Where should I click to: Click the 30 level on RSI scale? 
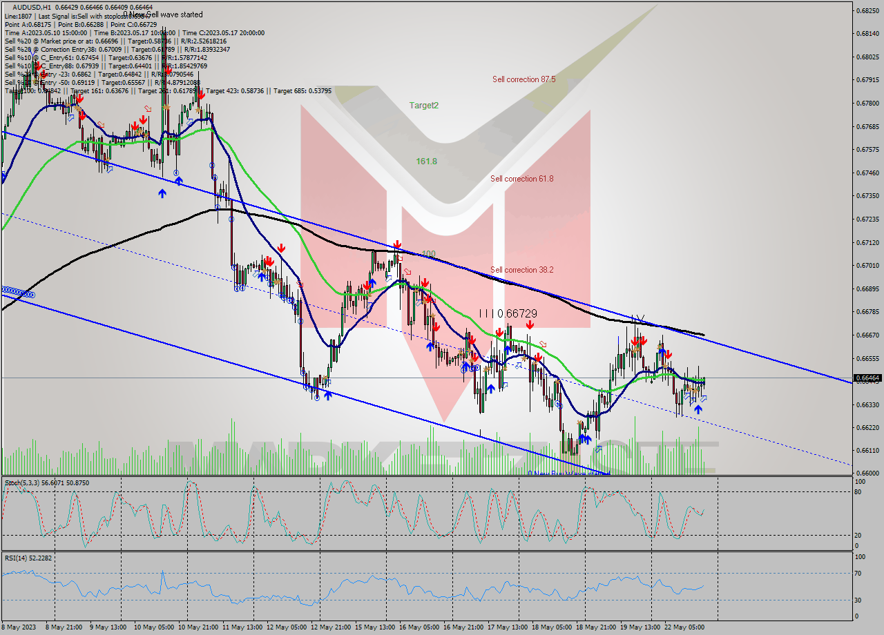(x=858, y=599)
